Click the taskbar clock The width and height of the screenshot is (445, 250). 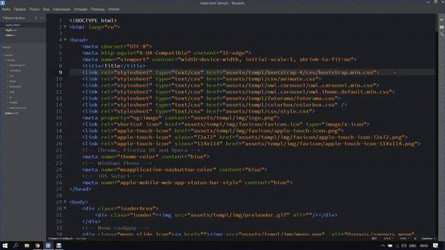click(423, 246)
